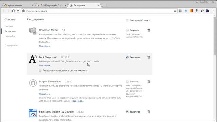Click the Download Master extension logo

click(33, 31)
